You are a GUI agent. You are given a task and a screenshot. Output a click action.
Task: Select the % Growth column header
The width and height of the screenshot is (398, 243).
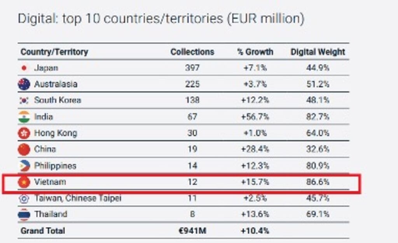tap(255, 52)
